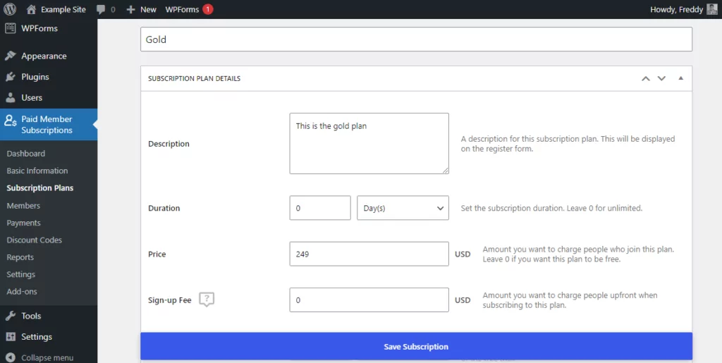Click the Users person icon

pyautogui.click(x=10, y=97)
